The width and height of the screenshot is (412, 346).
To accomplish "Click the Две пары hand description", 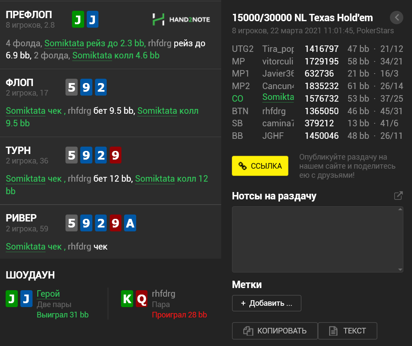I will (x=54, y=304).
